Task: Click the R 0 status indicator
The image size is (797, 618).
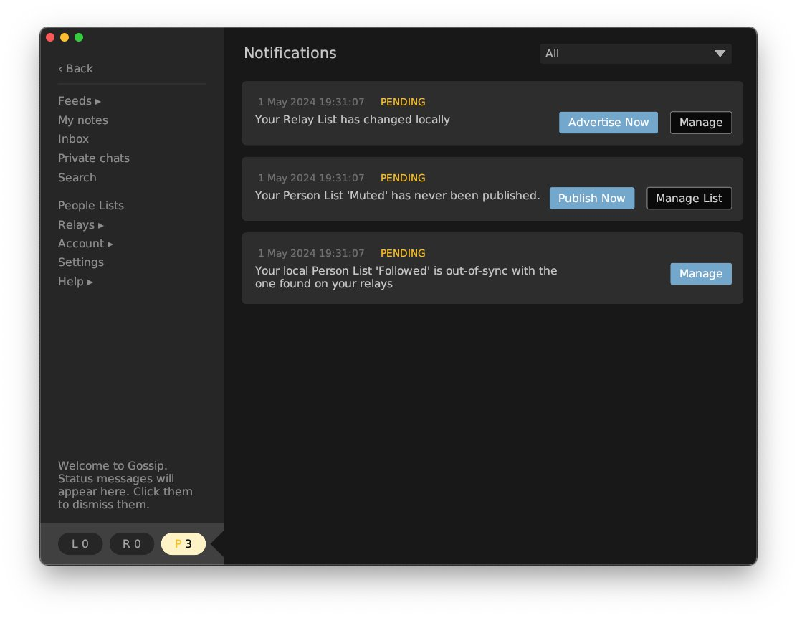Action: click(x=132, y=543)
